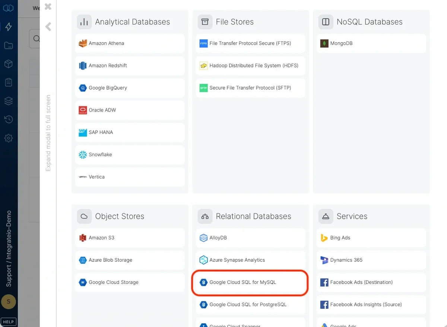Open the lightning bolt sidebar icon

click(8, 26)
